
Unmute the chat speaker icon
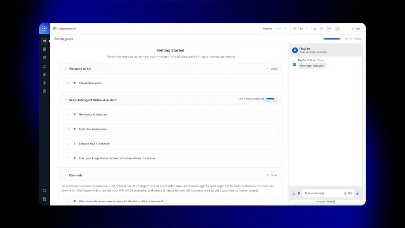point(350,193)
